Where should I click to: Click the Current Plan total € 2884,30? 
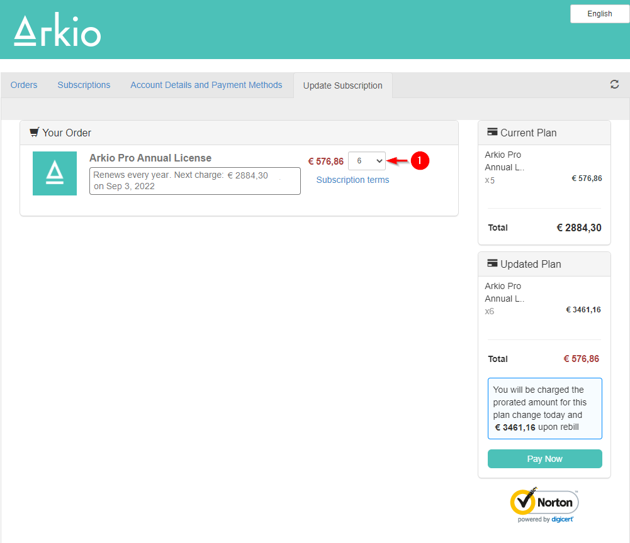coord(579,228)
